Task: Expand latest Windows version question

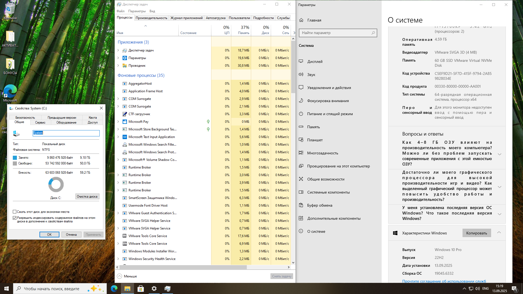Action: tap(500, 214)
